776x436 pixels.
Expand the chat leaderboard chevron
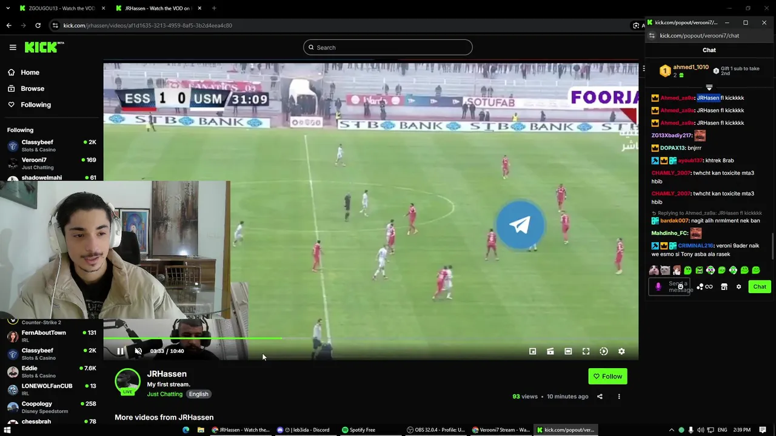(709, 88)
